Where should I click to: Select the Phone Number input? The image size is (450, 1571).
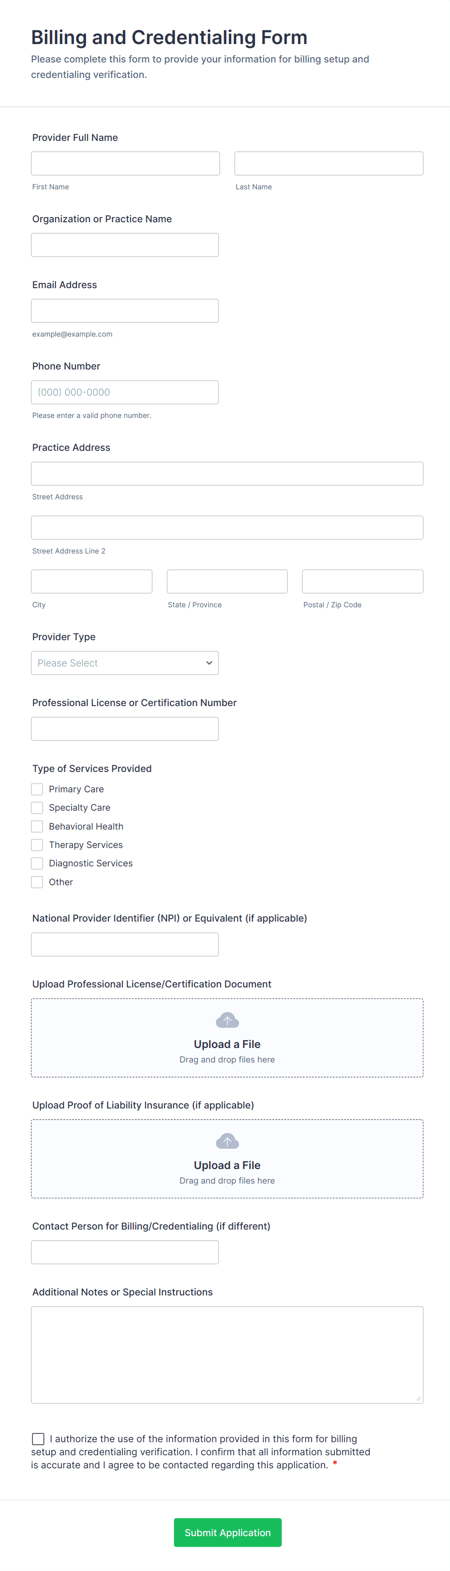tap(124, 392)
